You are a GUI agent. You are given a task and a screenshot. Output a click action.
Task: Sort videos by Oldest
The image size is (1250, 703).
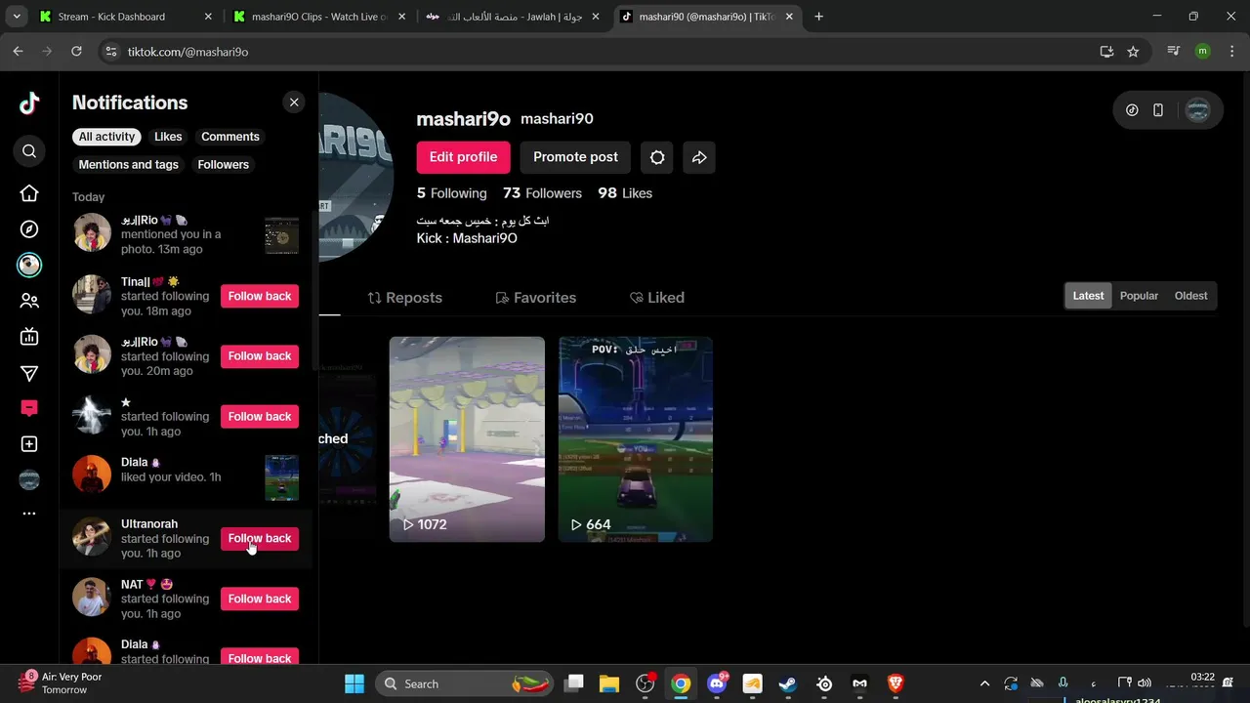tap(1190, 296)
